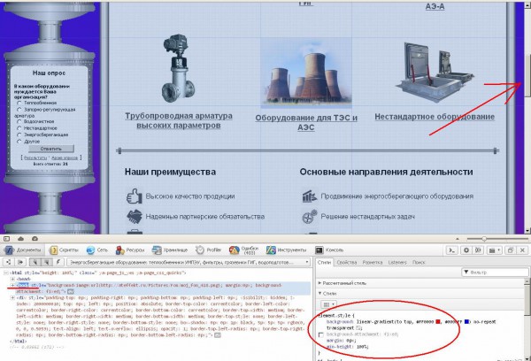Click the red gradient color swatch
The height and width of the screenshot is (361, 531).
(438, 321)
